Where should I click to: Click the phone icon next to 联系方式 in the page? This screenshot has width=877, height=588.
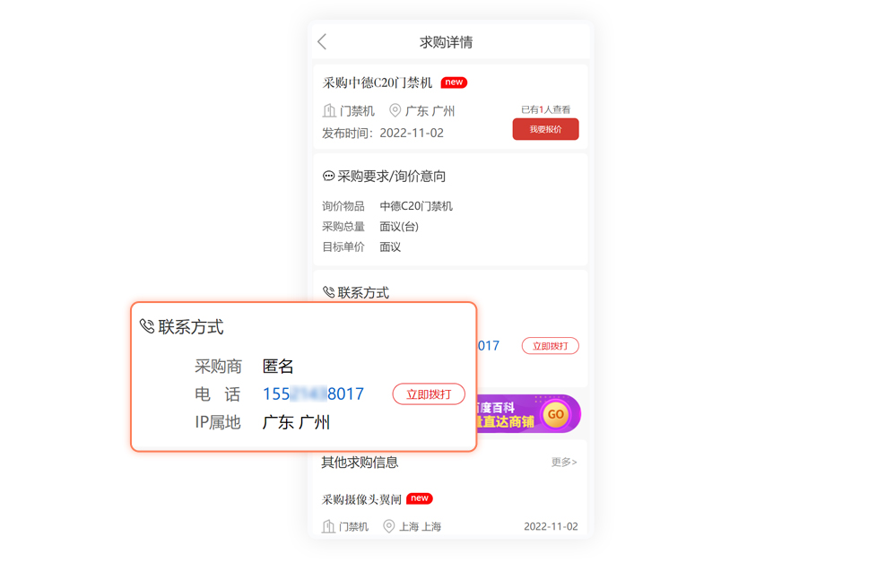(x=329, y=292)
